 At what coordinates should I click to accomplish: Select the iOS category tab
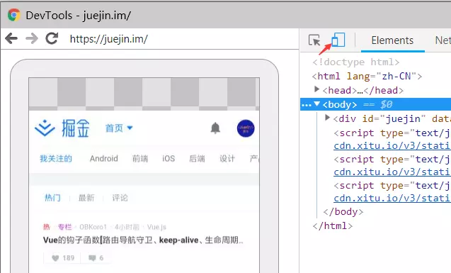coord(169,158)
